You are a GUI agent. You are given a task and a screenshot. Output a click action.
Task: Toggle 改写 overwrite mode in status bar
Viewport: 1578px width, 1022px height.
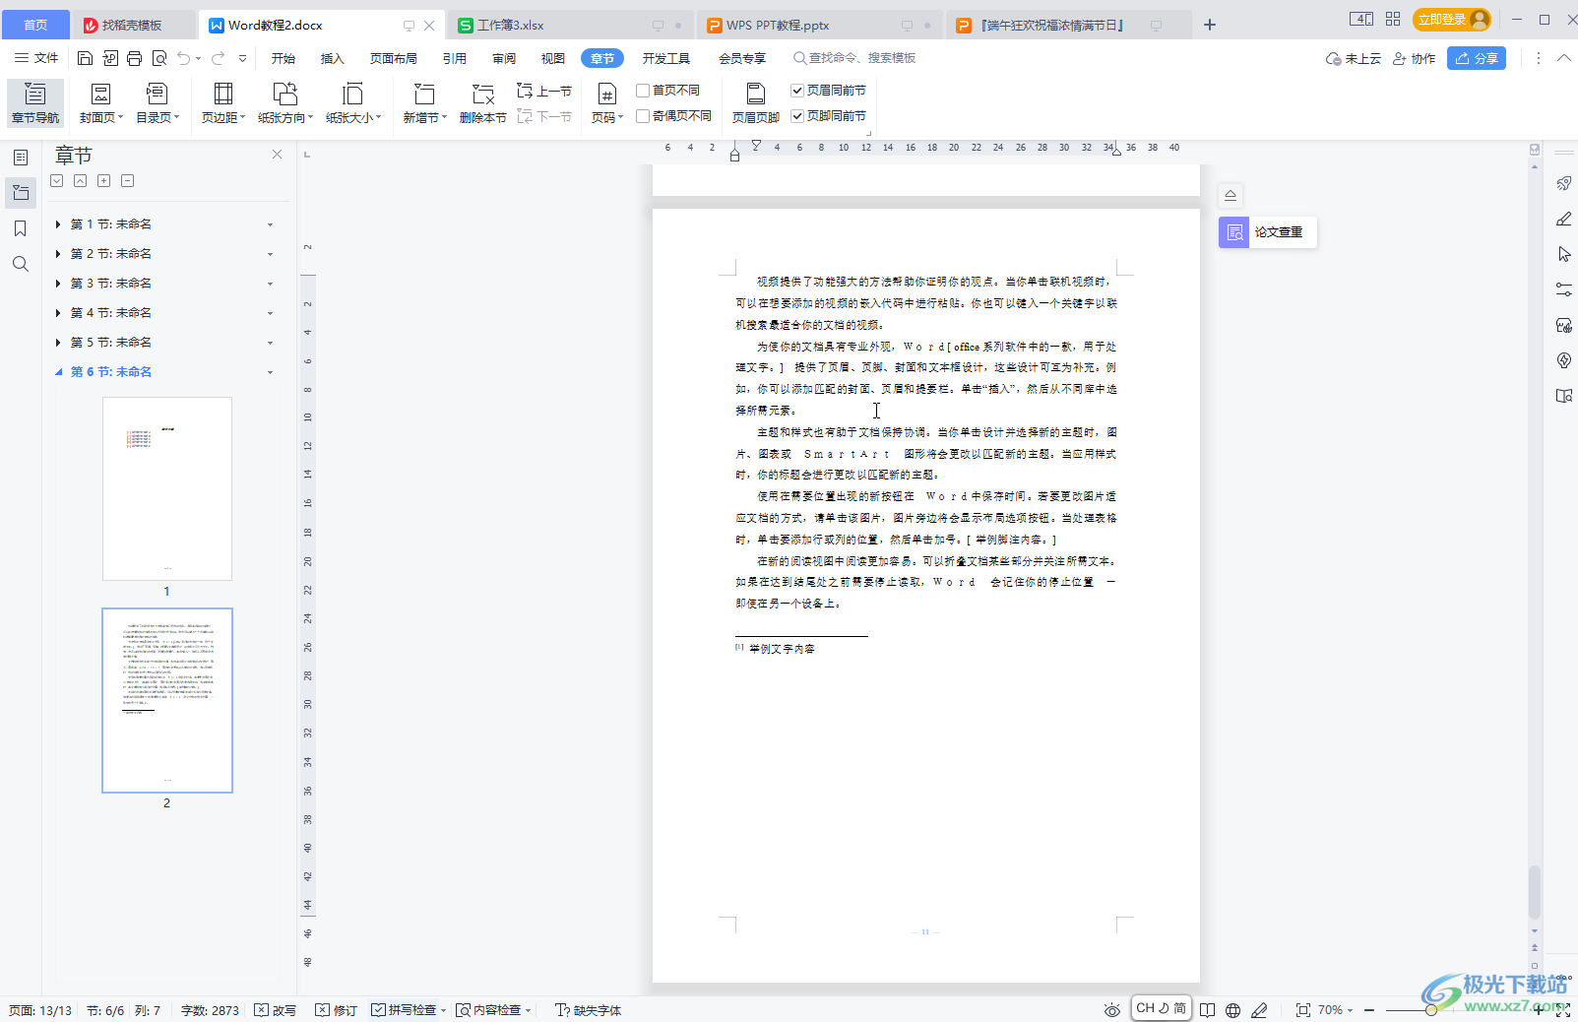tap(276, 1010)
